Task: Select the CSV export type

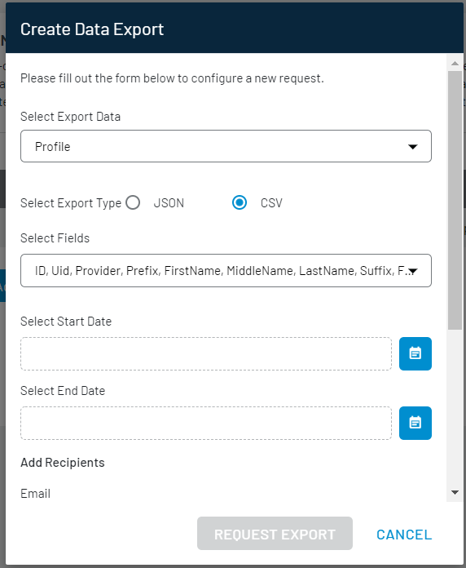Action: click(240, 202)
